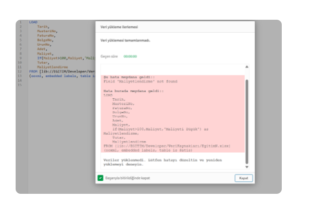Click 'Tutar,' in script editor

[43, 62]
